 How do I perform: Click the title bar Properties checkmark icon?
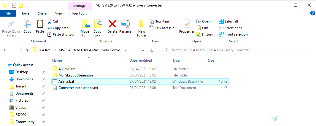[x=14, y=5]
